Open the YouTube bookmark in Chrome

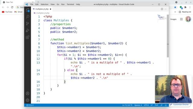(x=7, y=12)
